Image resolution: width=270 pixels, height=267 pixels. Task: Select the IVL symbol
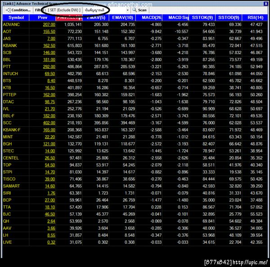click(6, 109)
